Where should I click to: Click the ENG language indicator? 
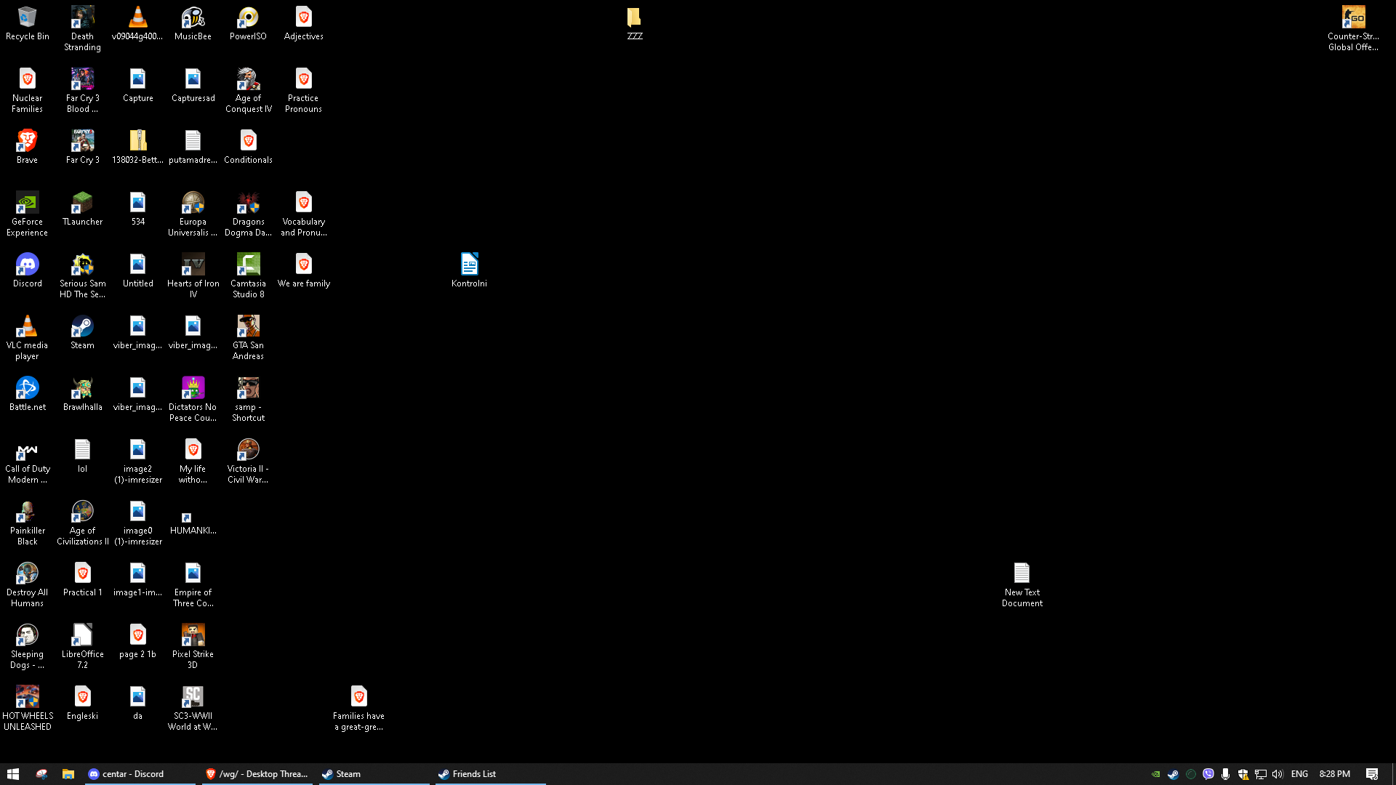pyautogui.click(x=1299, y=774)
